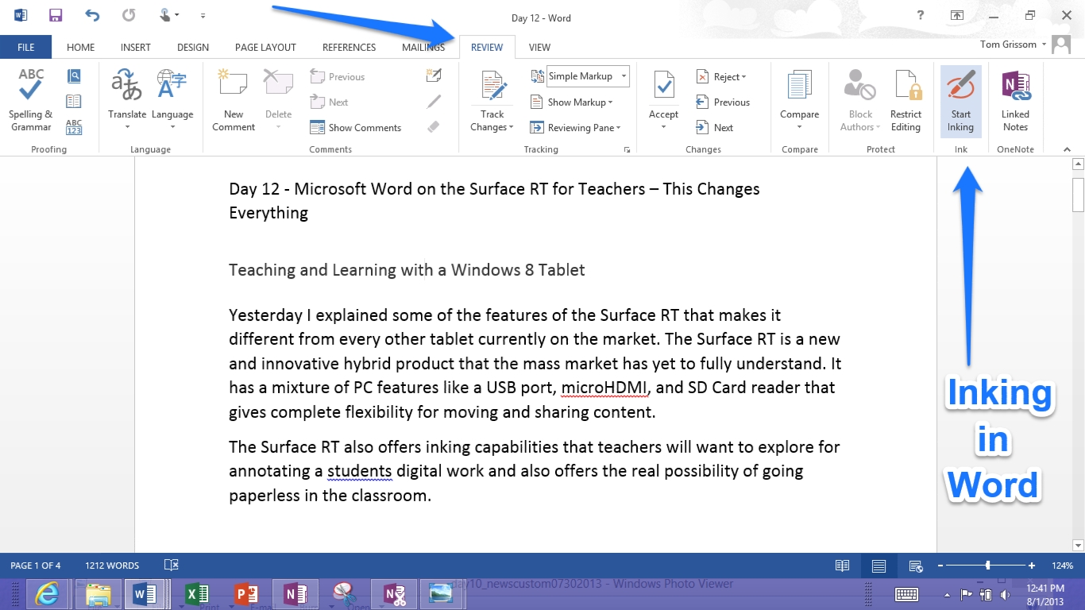Open the Tracking group dialog launcher
The image size is (1085, 610).
tap(627, 149)
